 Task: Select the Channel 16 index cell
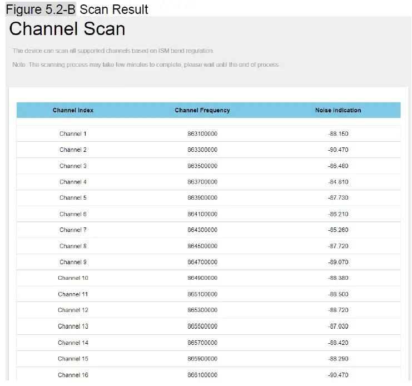(x=73, y=375)
